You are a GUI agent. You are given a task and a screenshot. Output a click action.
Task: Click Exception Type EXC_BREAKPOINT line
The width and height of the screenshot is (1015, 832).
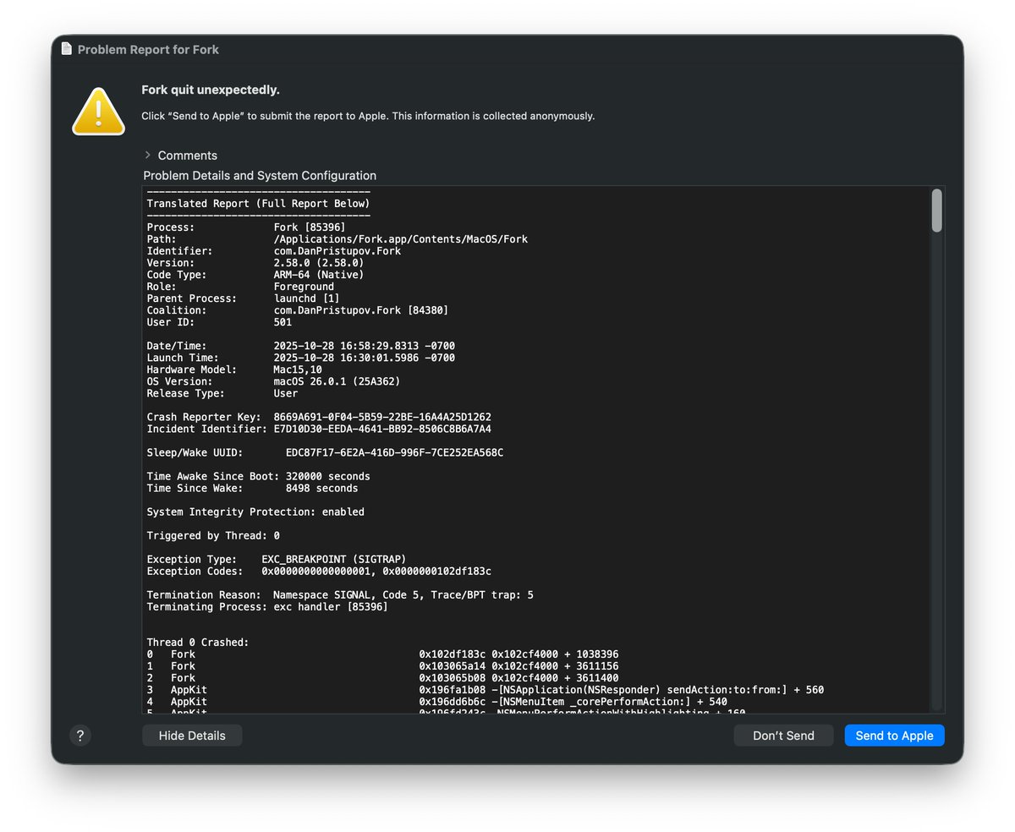point(277,559)
